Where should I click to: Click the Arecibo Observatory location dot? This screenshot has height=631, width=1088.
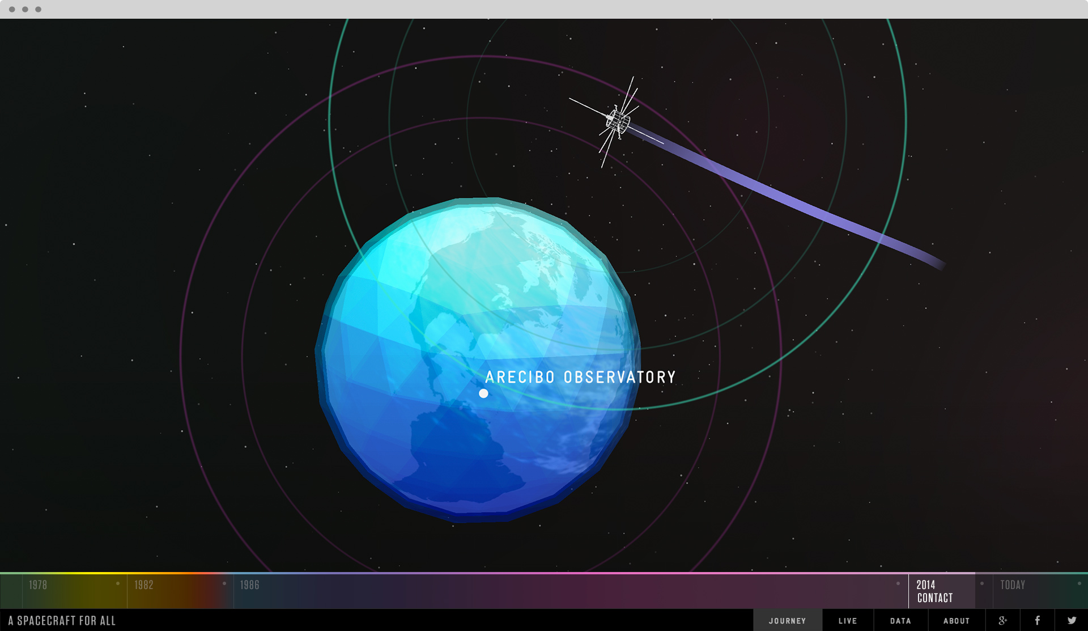483,393
